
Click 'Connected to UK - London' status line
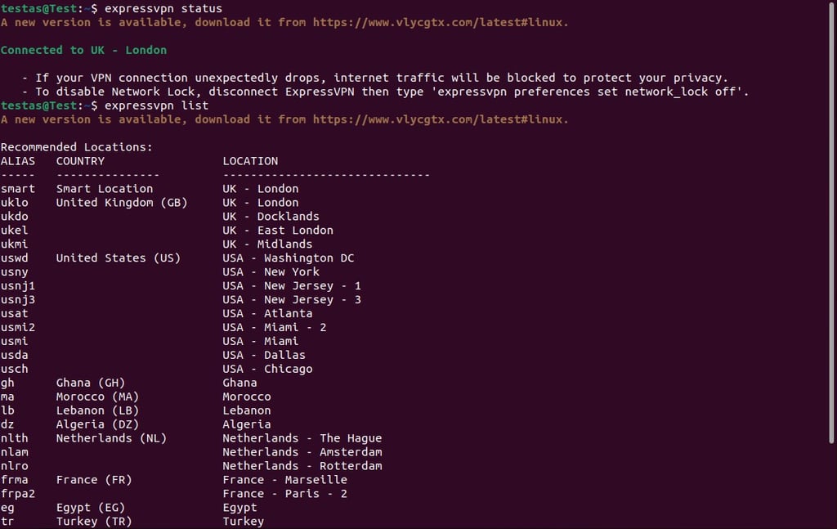[x=84, y=50]
